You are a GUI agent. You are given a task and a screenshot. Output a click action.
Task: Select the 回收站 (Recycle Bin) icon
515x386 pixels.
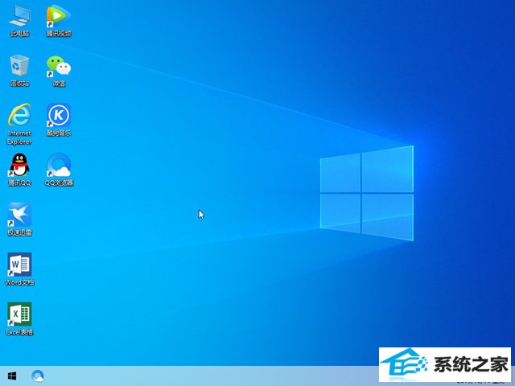[x=19, y=66]
